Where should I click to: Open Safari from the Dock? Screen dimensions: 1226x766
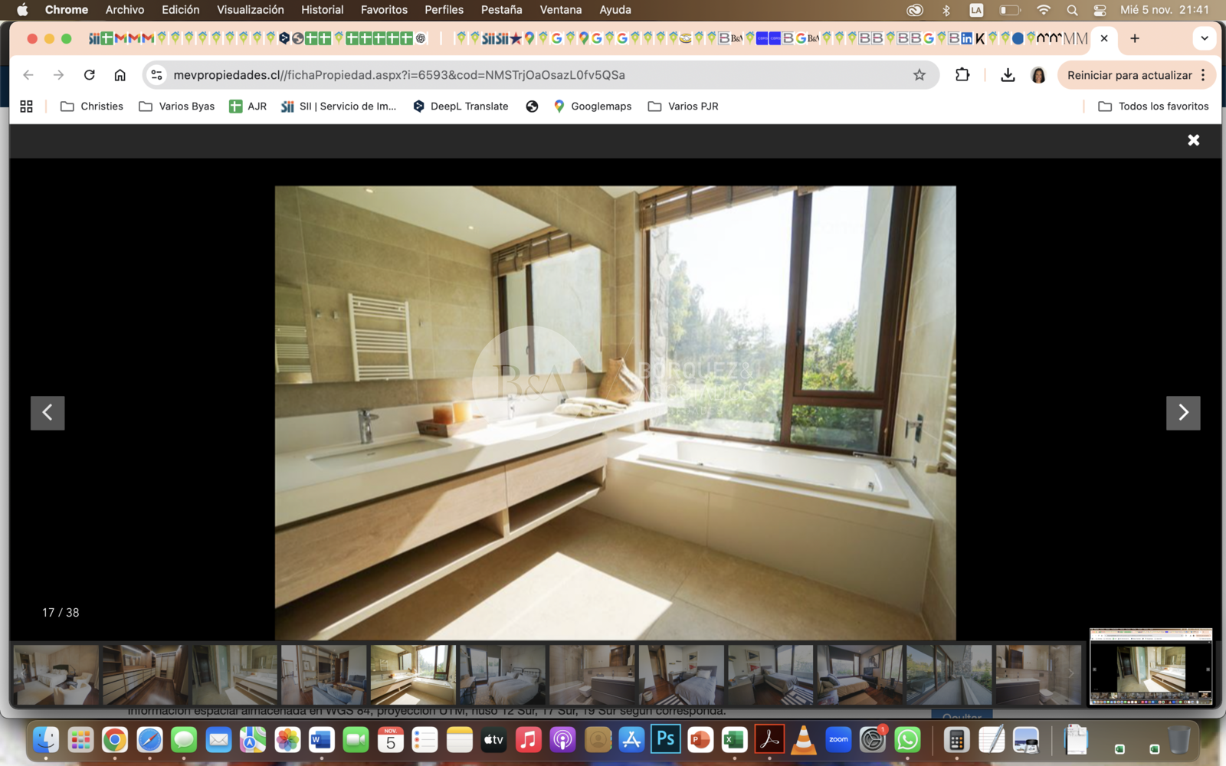(149, 740)
